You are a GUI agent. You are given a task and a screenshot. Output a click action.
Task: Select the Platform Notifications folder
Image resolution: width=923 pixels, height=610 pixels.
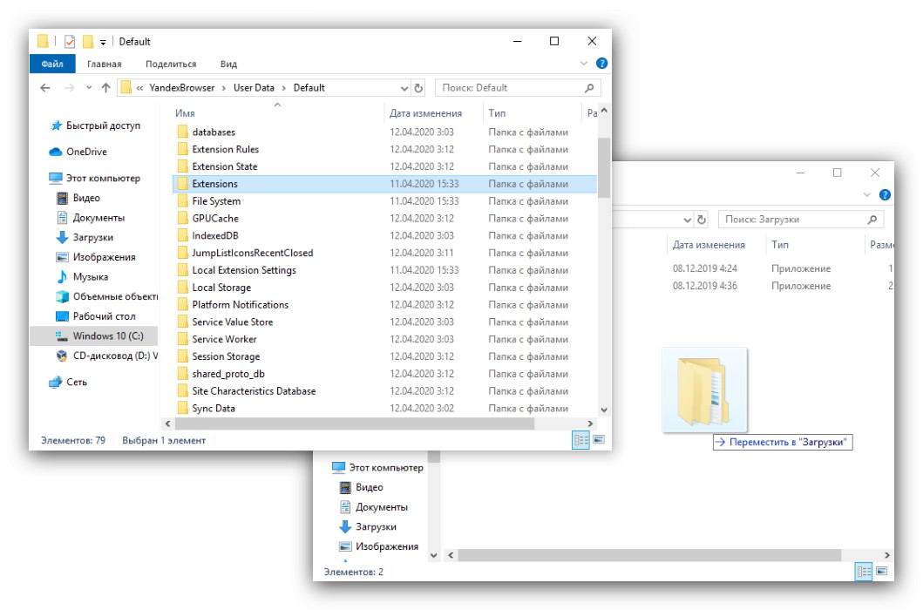point(241,305)
